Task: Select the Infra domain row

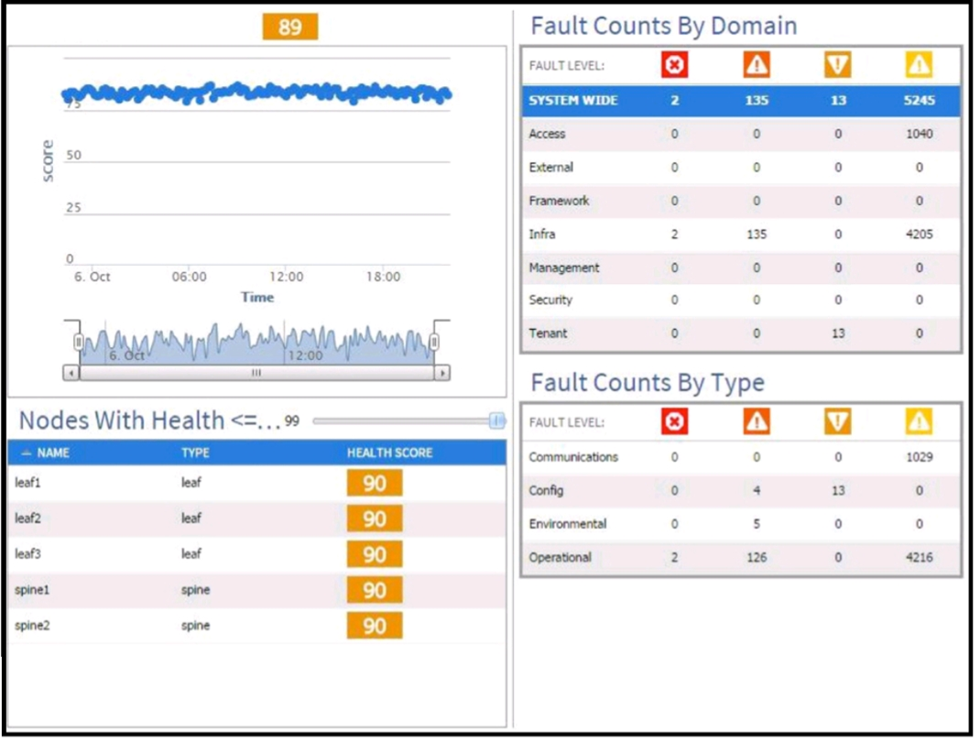Action: coord(741,235)
